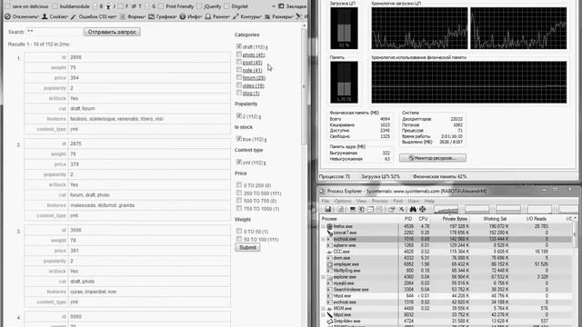
Task: Click Монитор ресурсов button
Action: 433,158
